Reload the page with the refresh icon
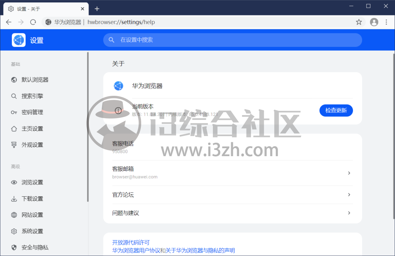 pos(33,22)
